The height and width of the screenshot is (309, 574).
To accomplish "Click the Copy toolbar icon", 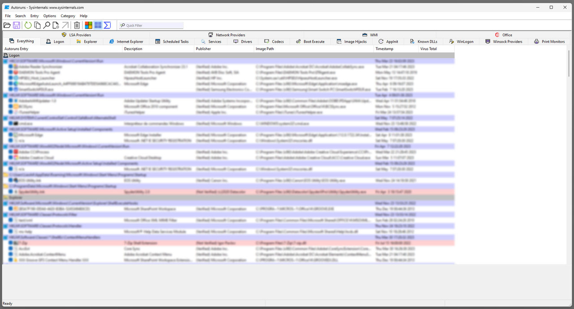I will coord(37,25).
